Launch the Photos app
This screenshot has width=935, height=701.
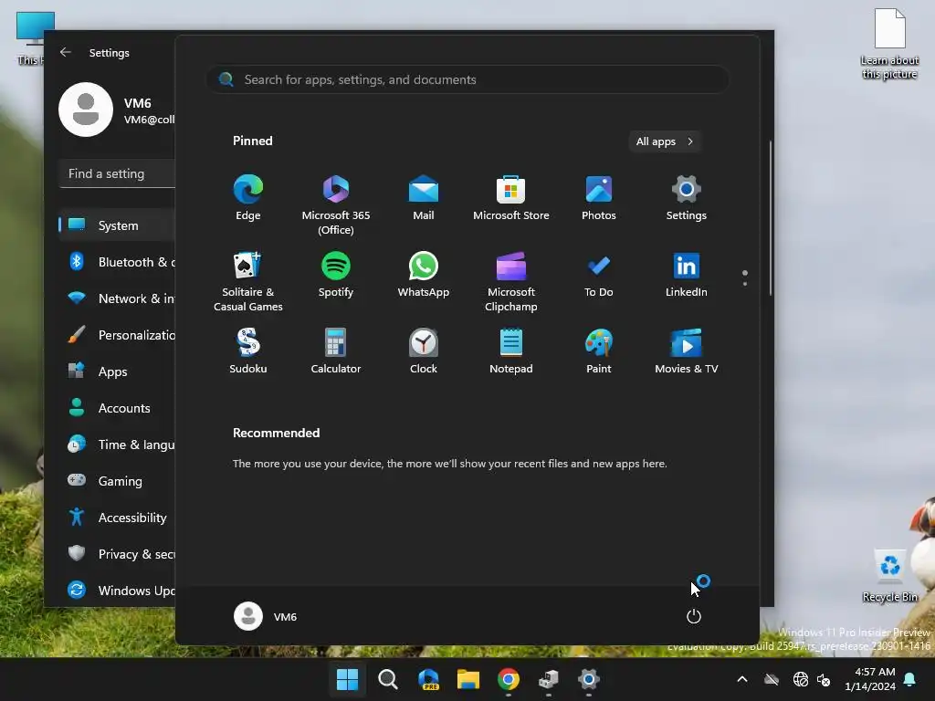[x=599, y=198]
